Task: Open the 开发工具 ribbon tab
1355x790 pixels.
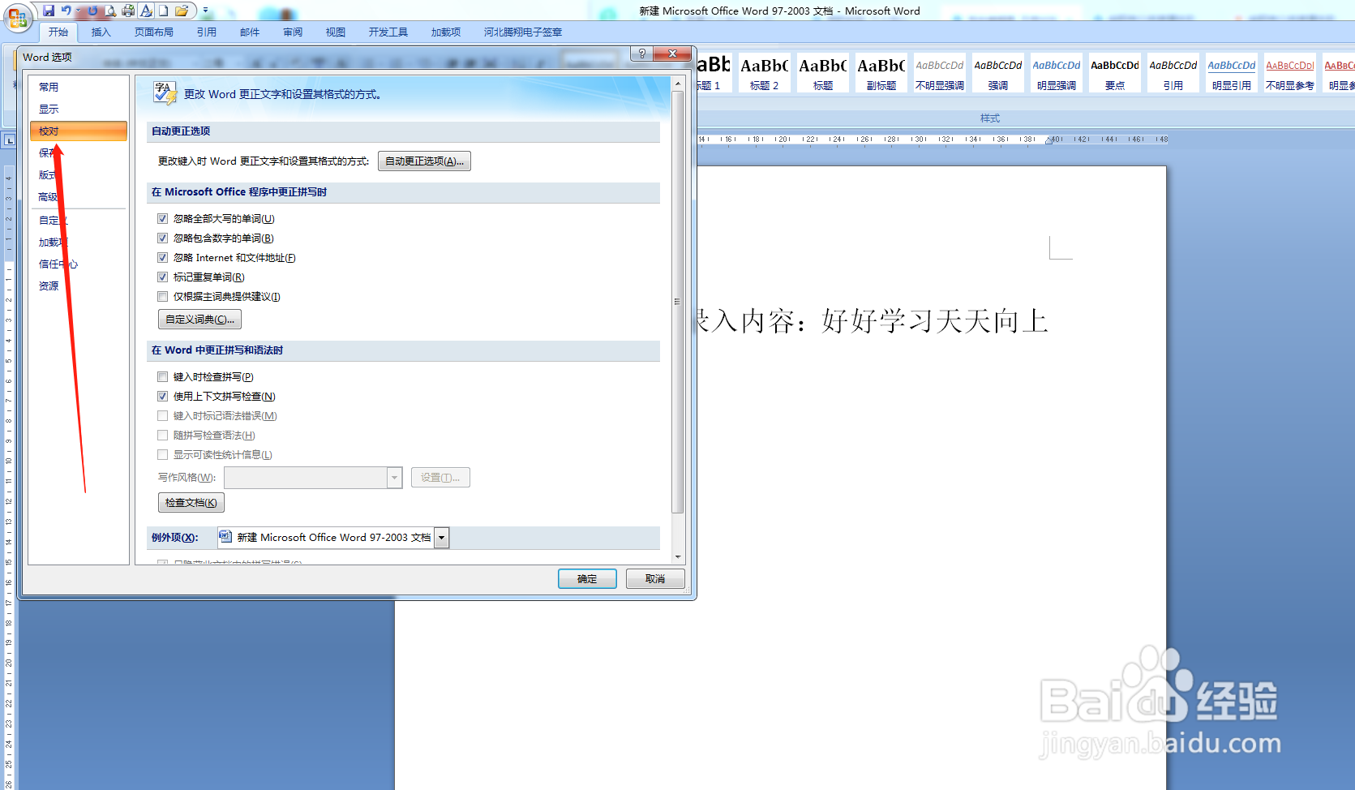Action: coord(388,32)
